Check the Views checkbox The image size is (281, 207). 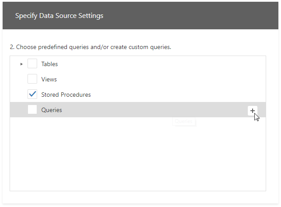32,79
